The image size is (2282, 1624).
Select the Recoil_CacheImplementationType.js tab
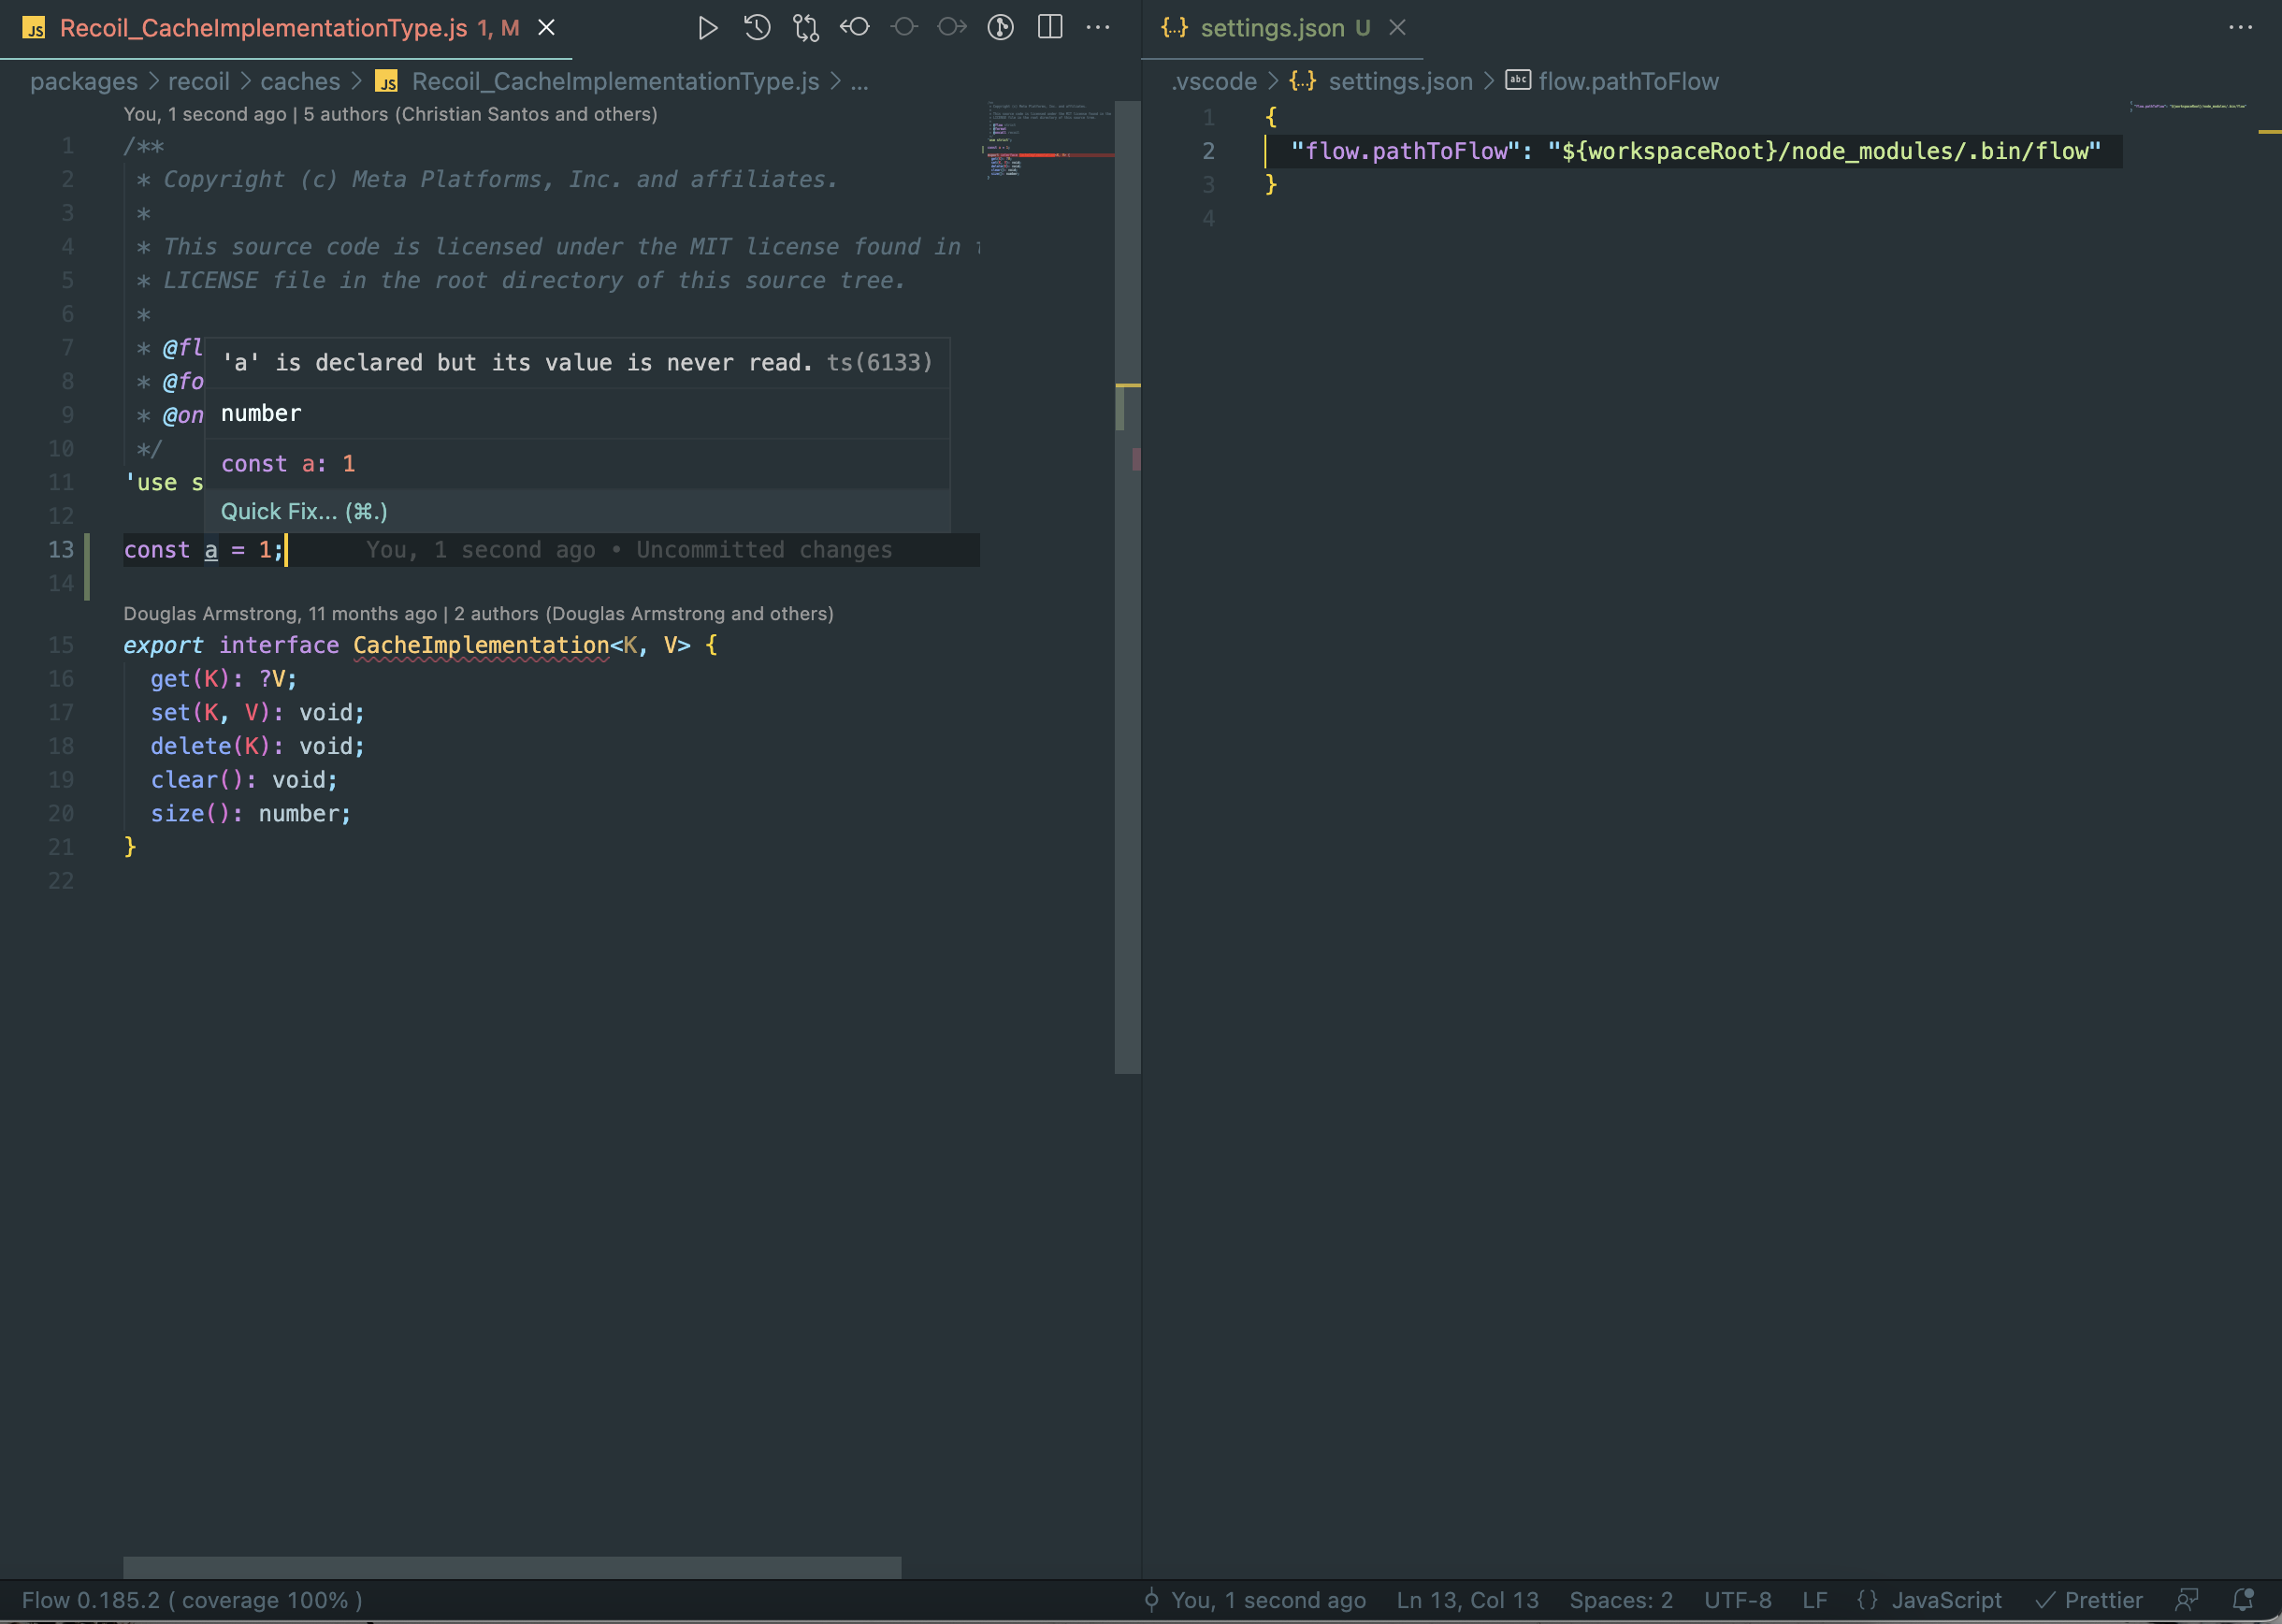click(x=263, y=28)
